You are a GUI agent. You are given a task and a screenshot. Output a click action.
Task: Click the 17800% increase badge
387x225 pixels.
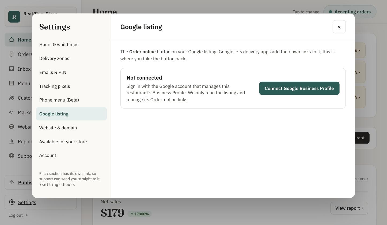tap(140, 214)
